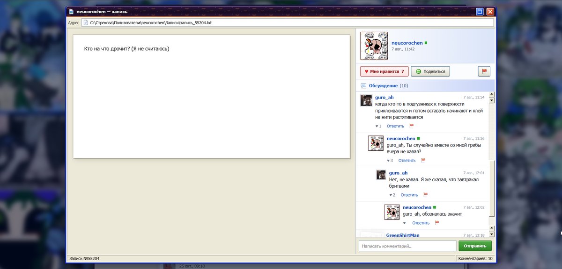Toggle the 'Мне нравится' like button
The height and width of the screenshot is (269, 562).
[x=385, y=71]
